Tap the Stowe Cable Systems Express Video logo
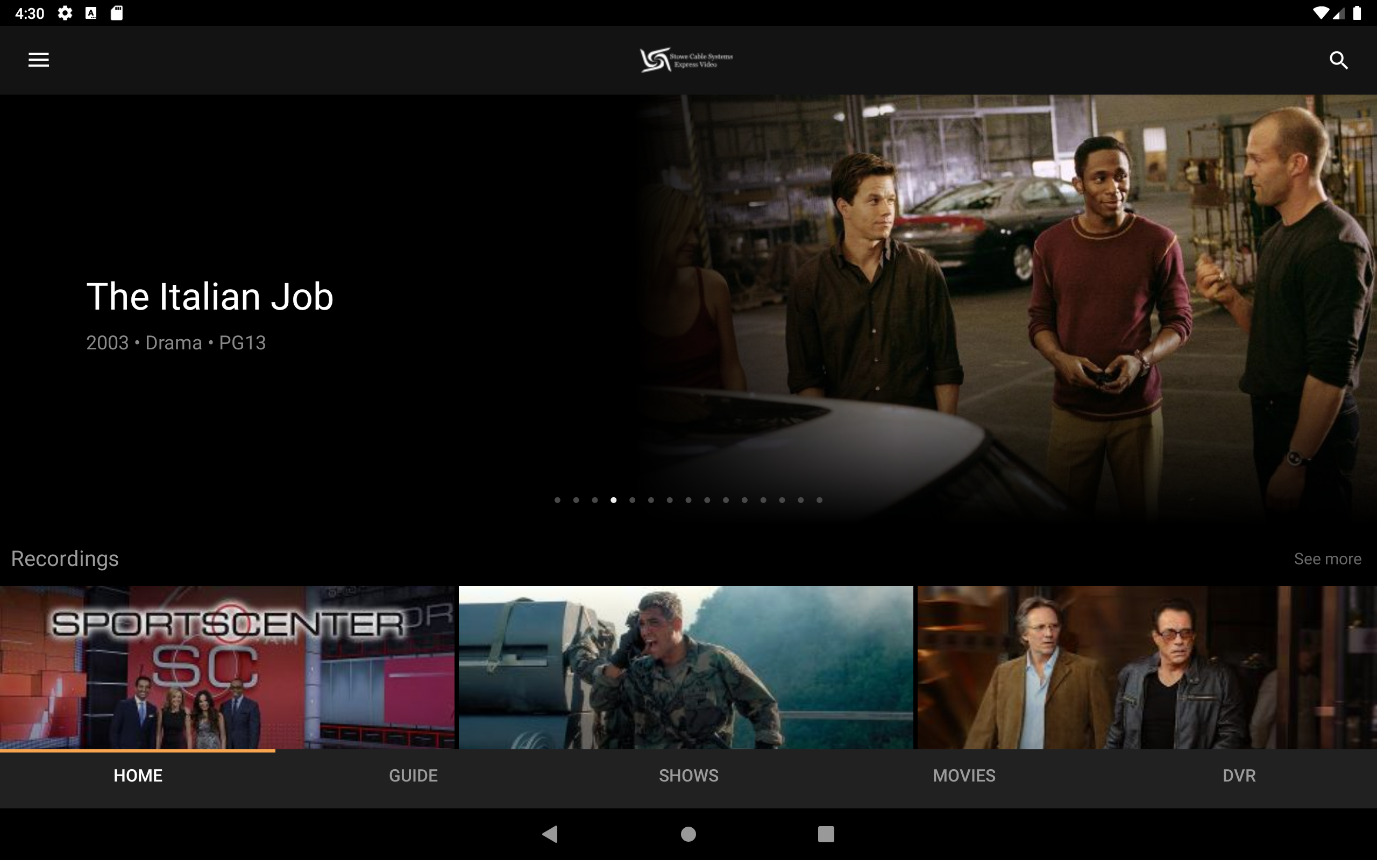 click(685, 60)
